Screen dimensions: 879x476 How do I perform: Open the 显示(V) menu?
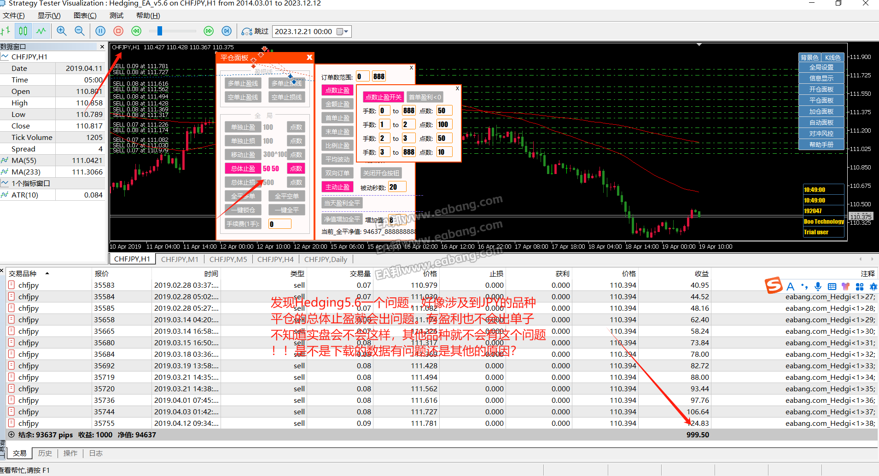pyautogui.click(x=49, y=16)
